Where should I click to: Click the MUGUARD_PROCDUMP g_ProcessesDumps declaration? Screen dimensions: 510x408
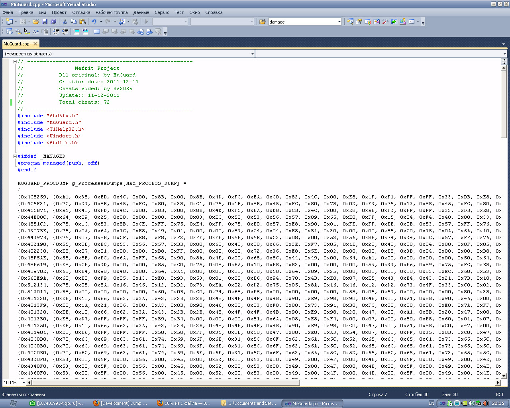click(x=102, y=183)
